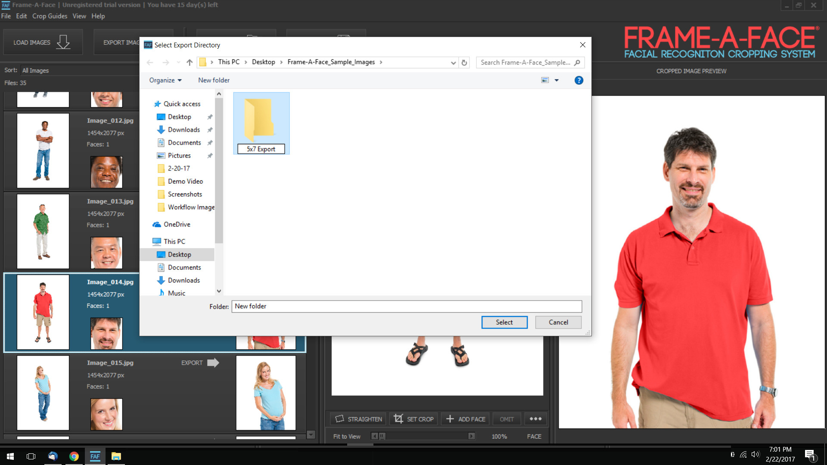Open the Crop Guides menu
The height and width of the screenshot is (465, 827).
click(50, 16)
